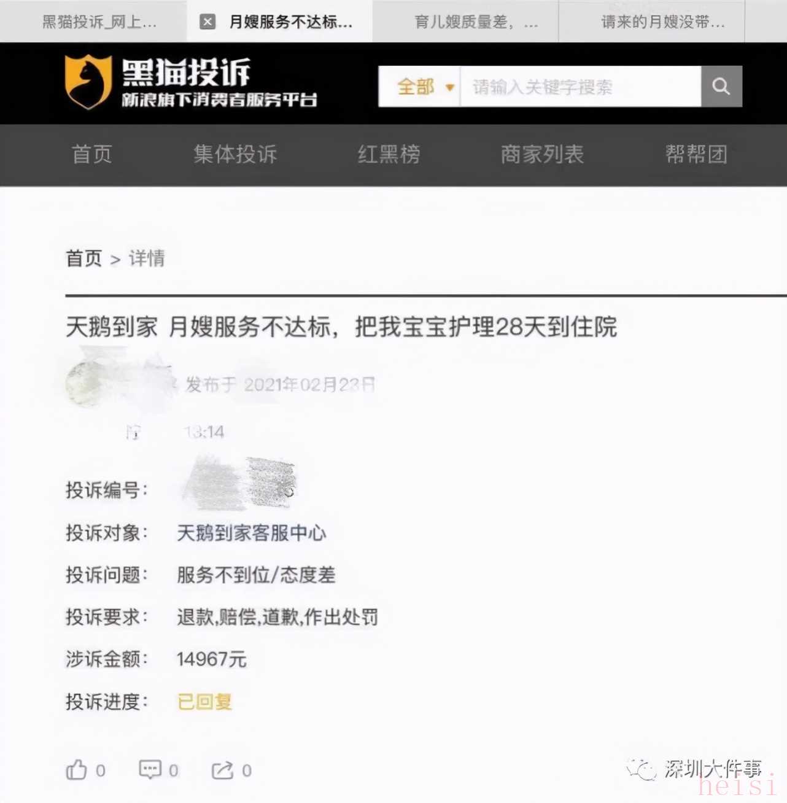Open the 天鹅到家客服中心 merchant link
Screen dimensions: 787x803
252,533
